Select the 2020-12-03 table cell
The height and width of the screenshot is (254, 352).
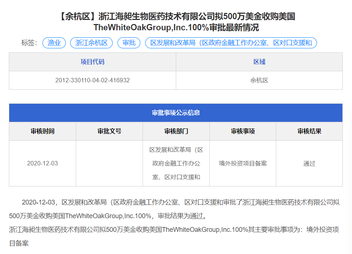42,163
